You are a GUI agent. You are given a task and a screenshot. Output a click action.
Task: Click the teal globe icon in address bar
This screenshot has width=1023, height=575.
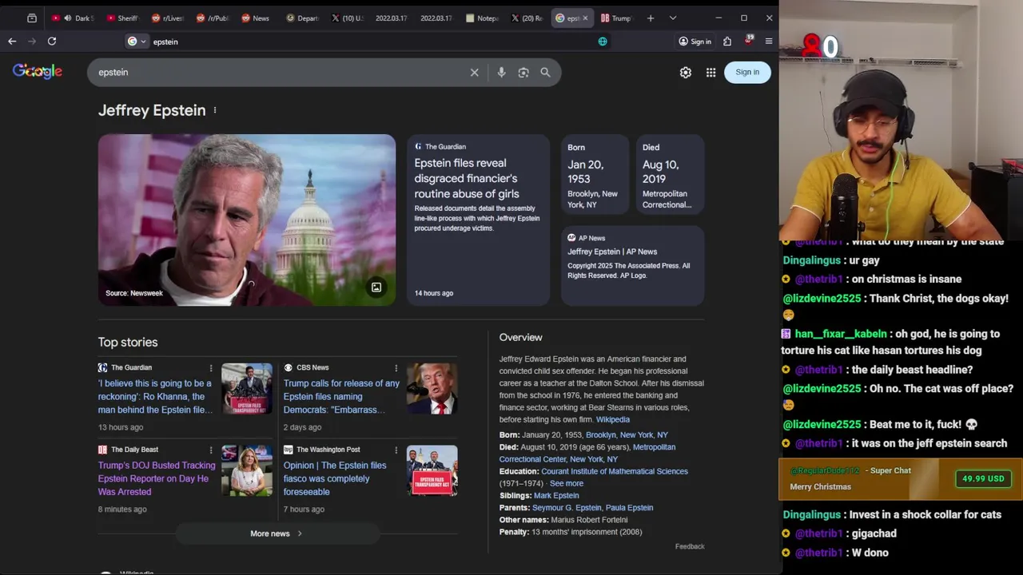tap(603, 42)
